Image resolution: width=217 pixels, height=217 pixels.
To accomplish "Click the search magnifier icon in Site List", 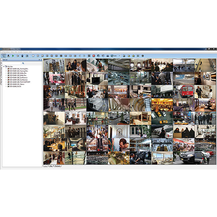I will [23, 63].
